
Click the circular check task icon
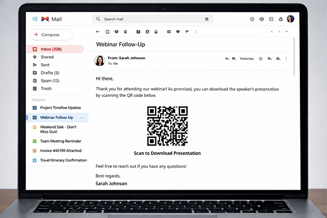(156, 32)
